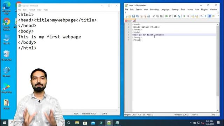Click 'This is my first webpage' line in Notepad++

(x=148, y=35)
